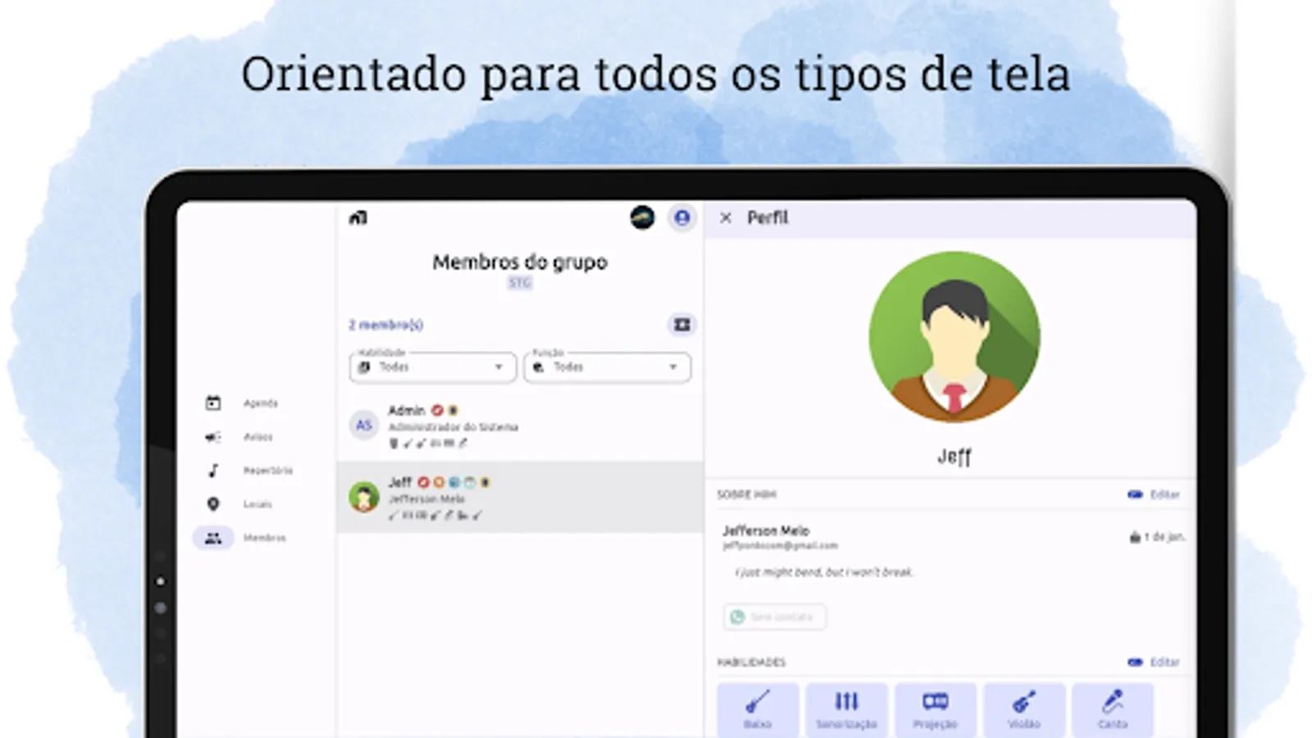Select the Violão skill tile
The width and height of the screenshot is (1312, 738).
pos(1024,710)
